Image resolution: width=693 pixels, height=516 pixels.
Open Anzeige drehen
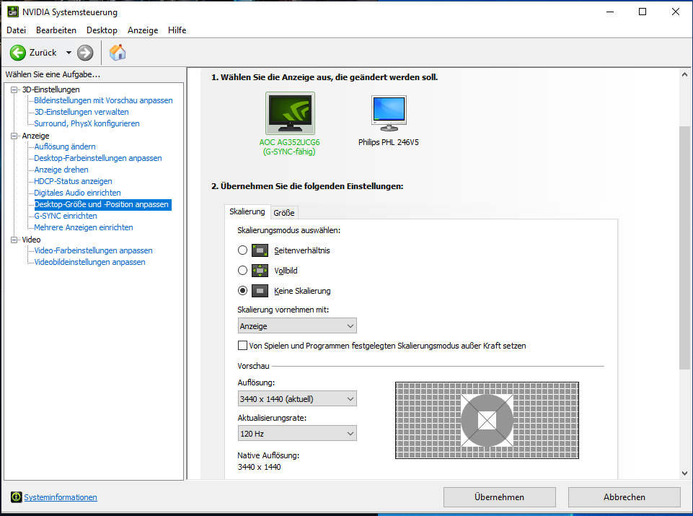click(x=61, y=170)
